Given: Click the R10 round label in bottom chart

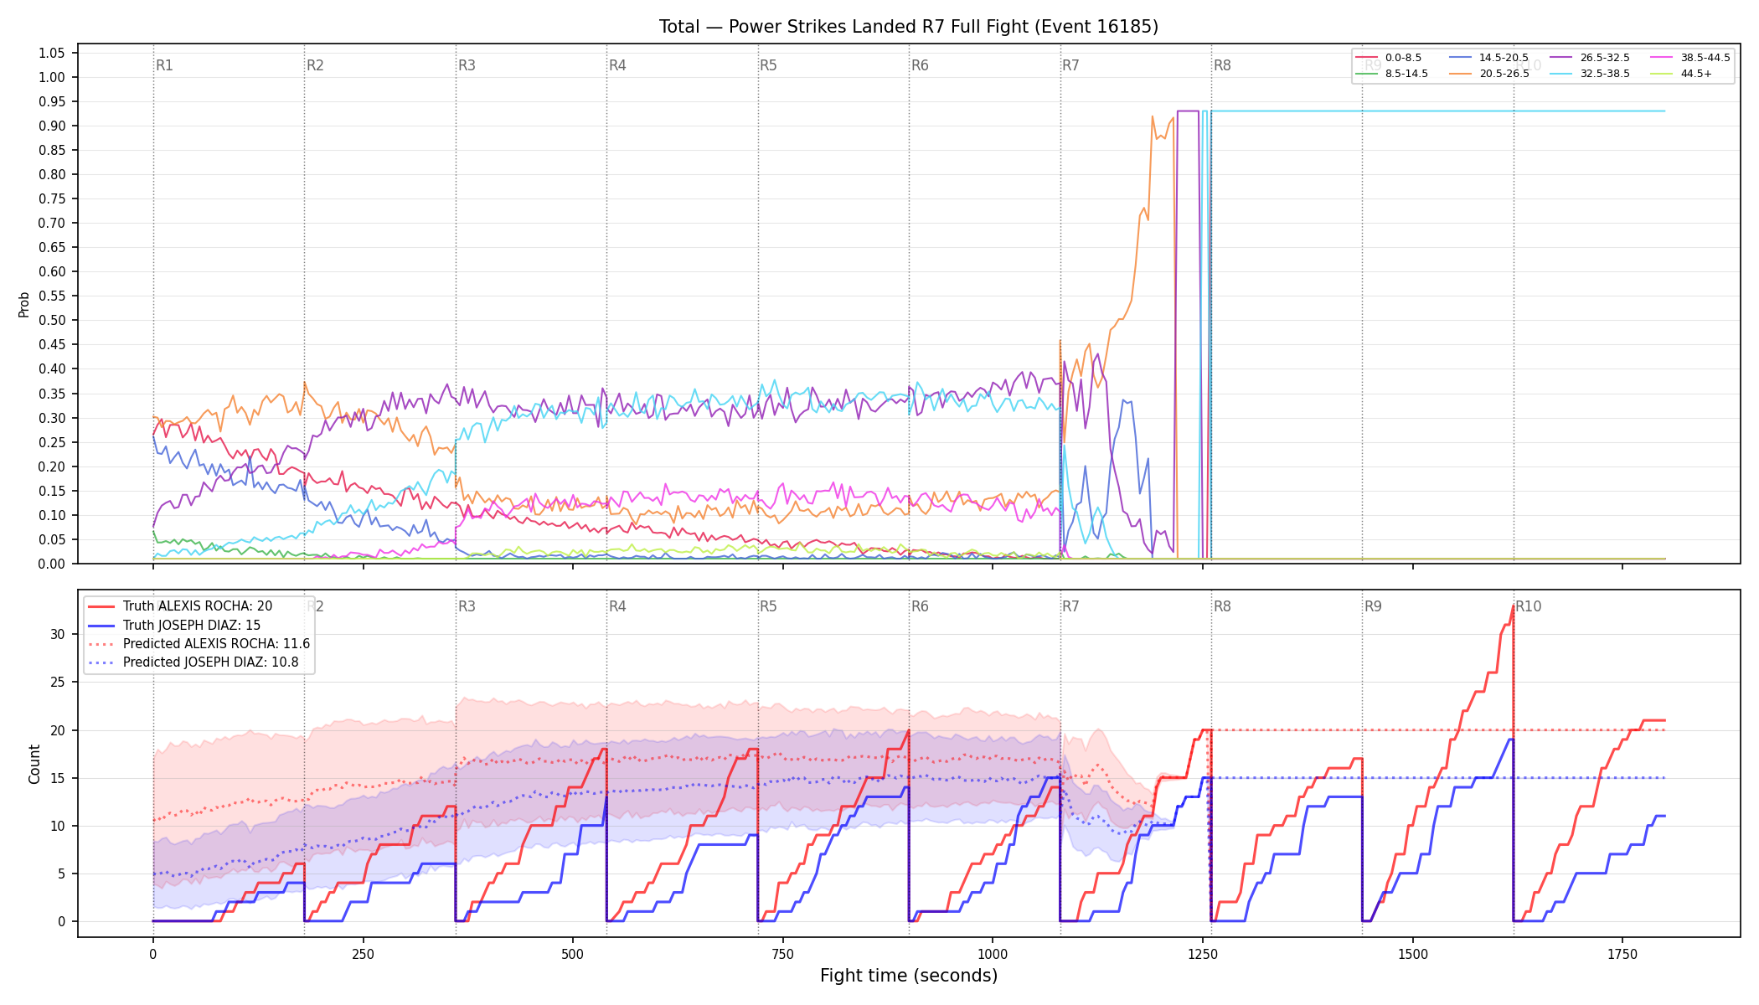Looking at the screenshot, I should 1528,606.
